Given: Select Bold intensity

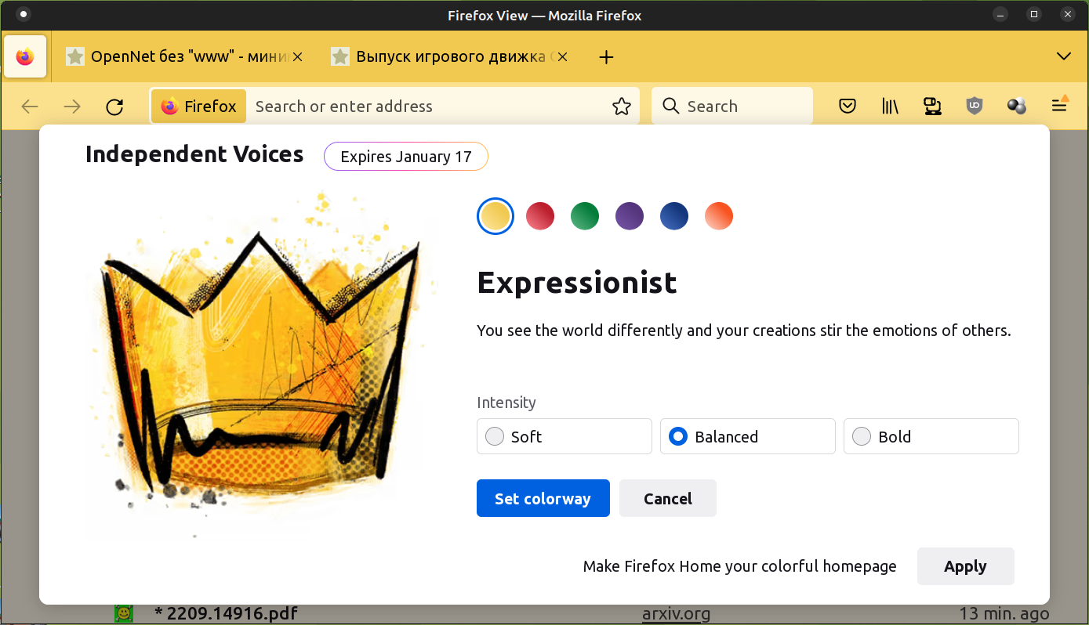Looking at the screenshot, I should (931, 436).
